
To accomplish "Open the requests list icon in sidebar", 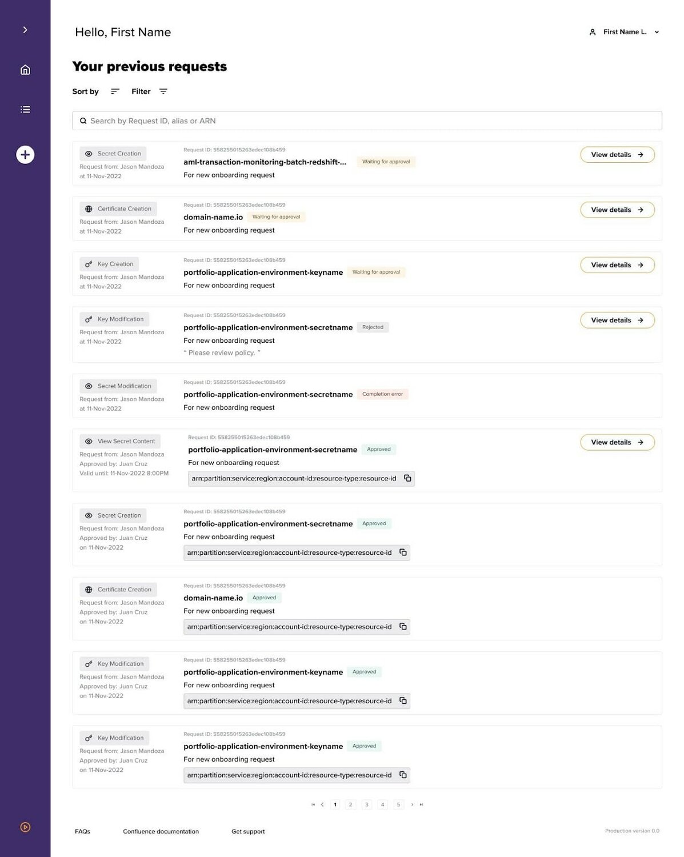I will click(25, 109).
